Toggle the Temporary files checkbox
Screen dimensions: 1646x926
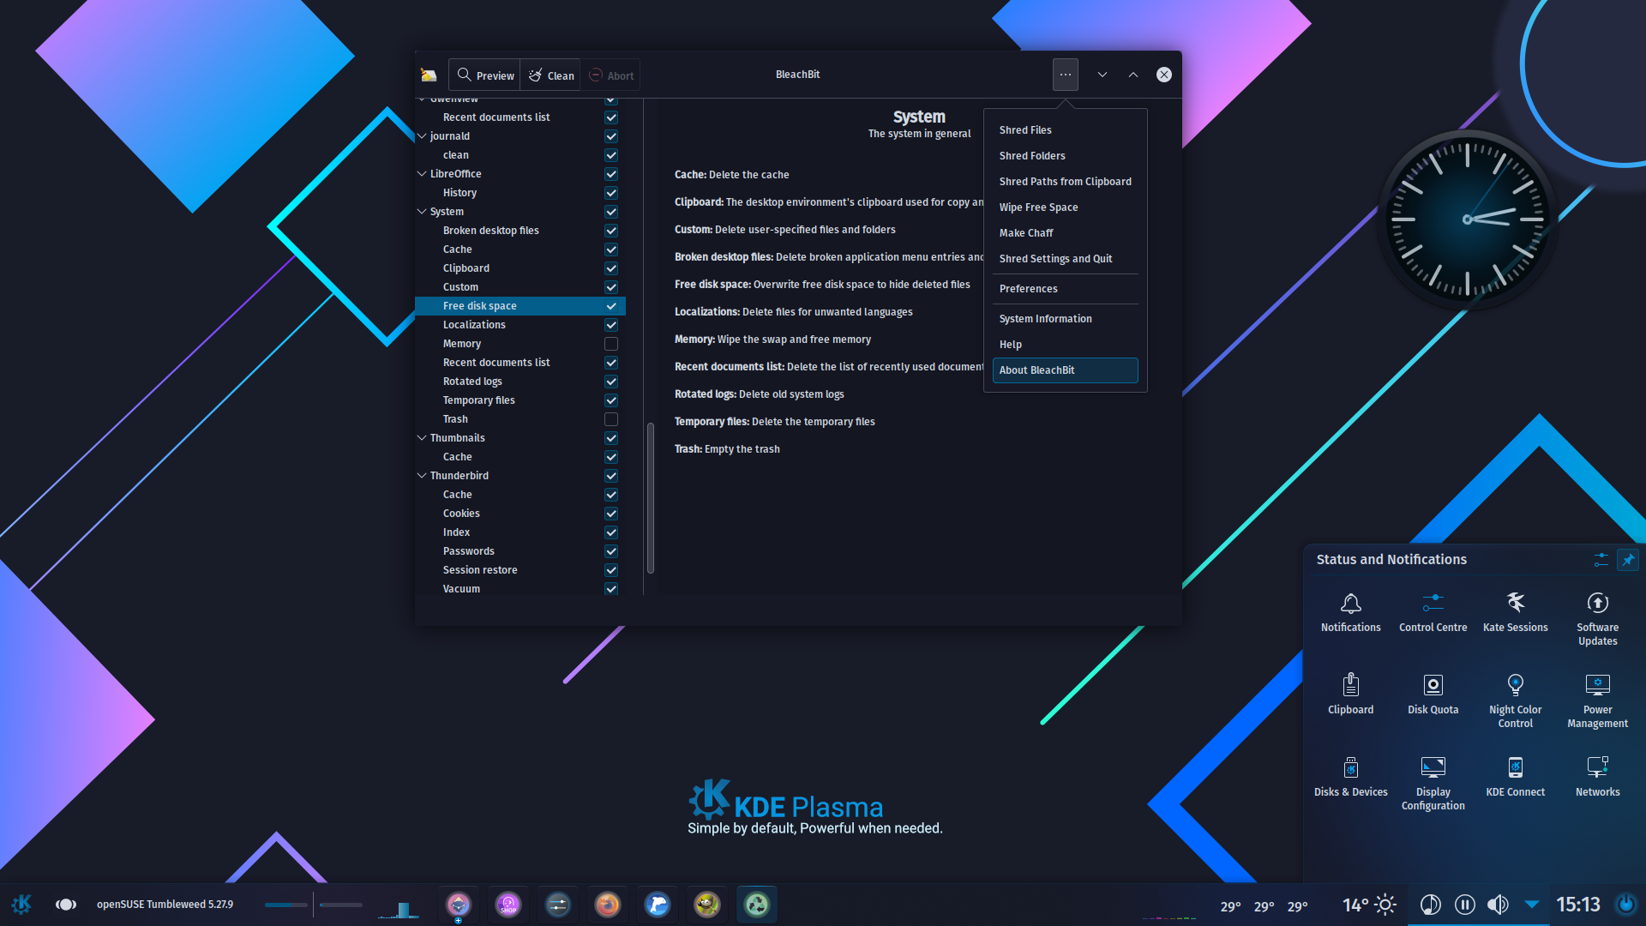[611, 400]
